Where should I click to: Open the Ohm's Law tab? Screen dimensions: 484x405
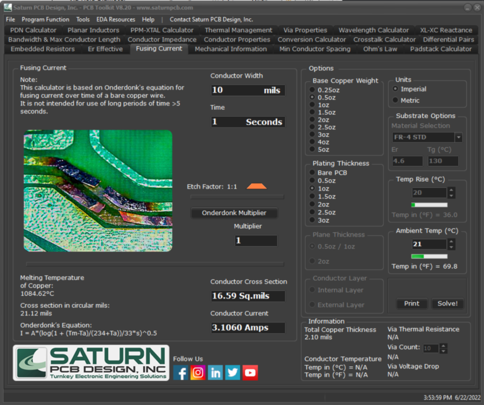(x=380, y=49)
